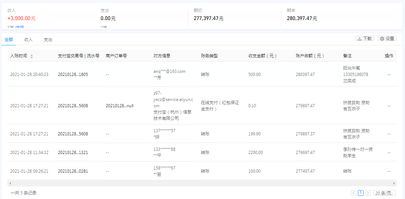This screenshot has width=405, height=199.
Task: Click transaction number 20210128...1321
Action: (x=73, y=153)
